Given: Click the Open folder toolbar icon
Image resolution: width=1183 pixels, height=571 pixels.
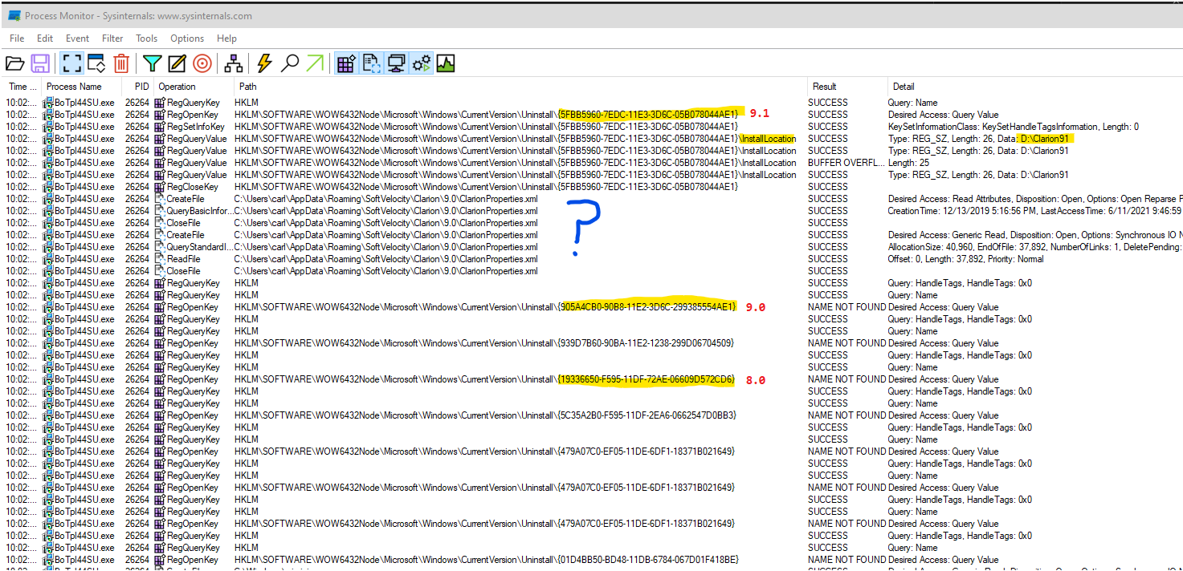Looking at the screenshot, I should (14, 63).
